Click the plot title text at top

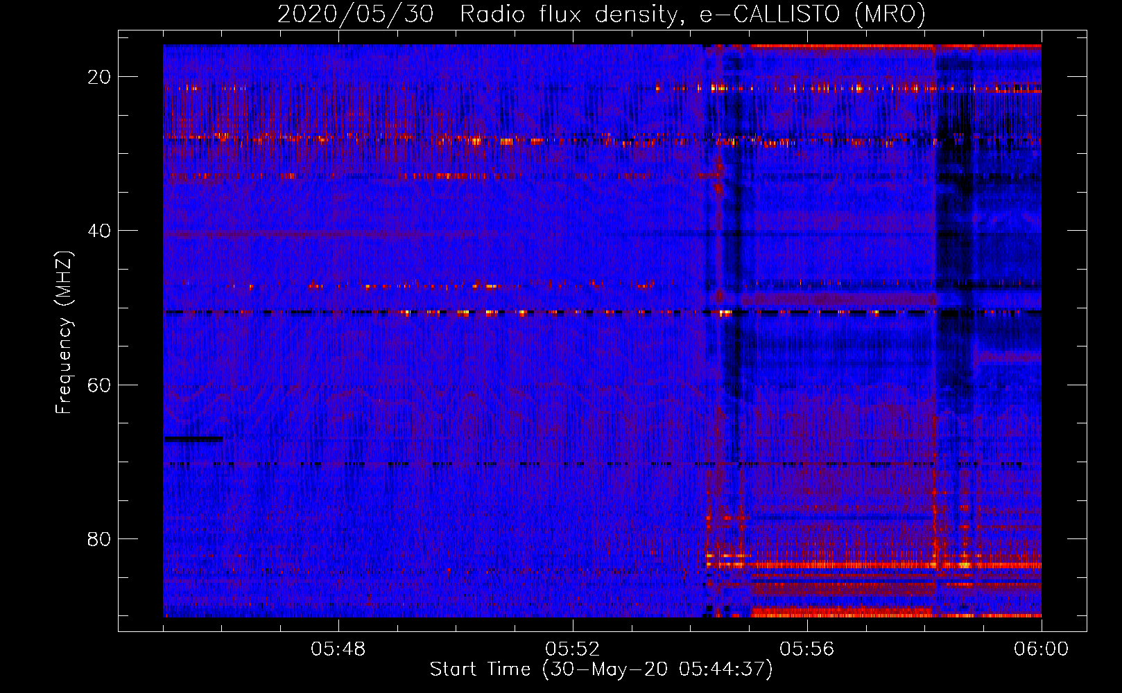(601, 14)
